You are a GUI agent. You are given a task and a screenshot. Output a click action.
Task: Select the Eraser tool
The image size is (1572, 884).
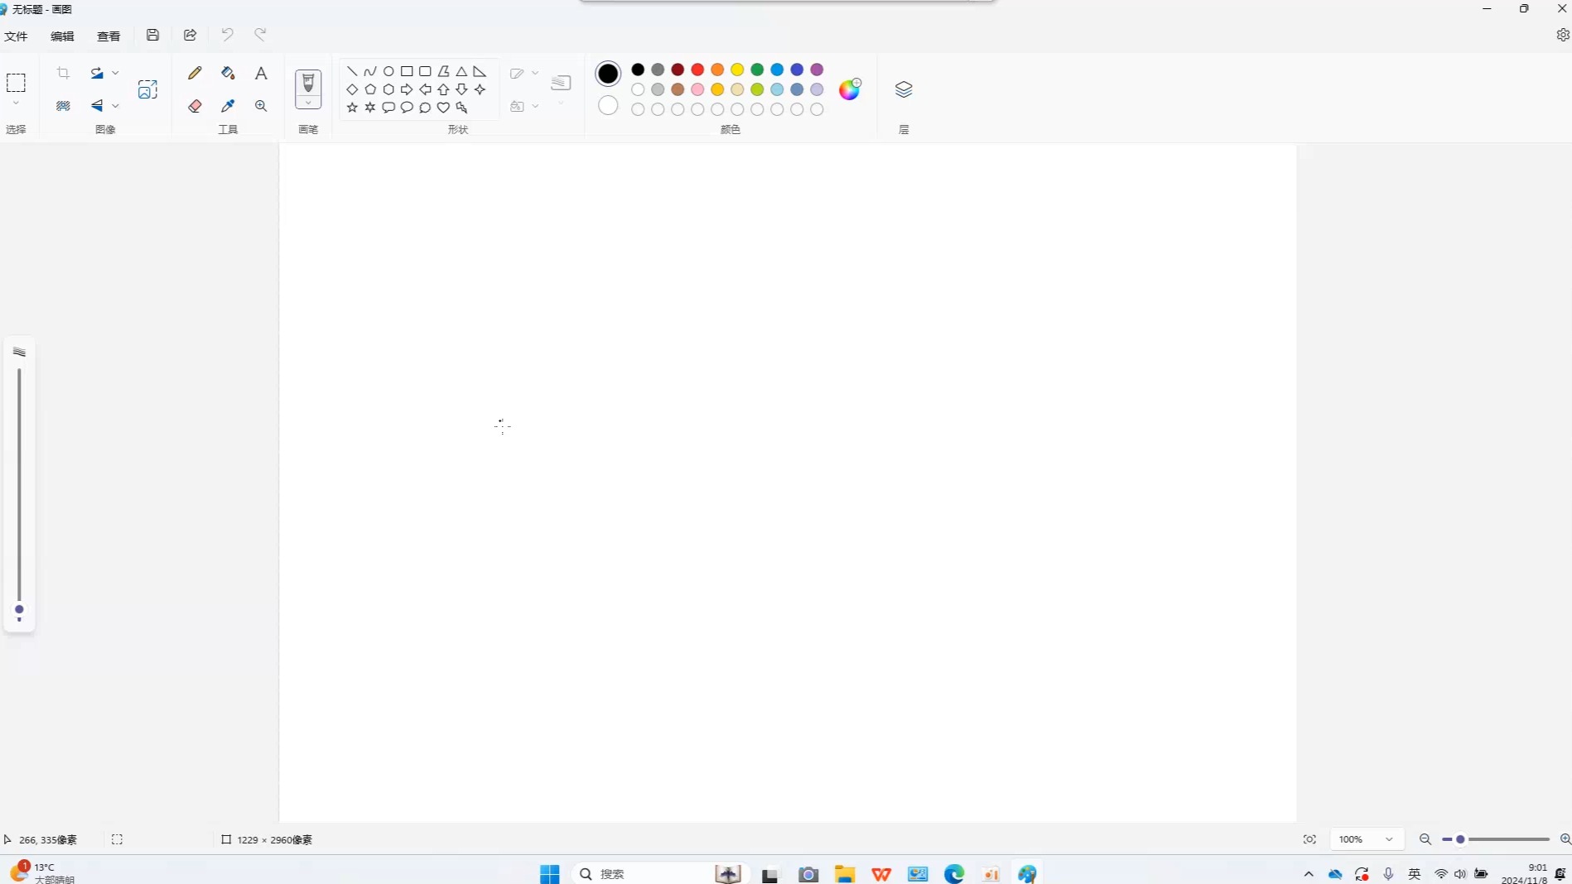click(x=195, y=106)
